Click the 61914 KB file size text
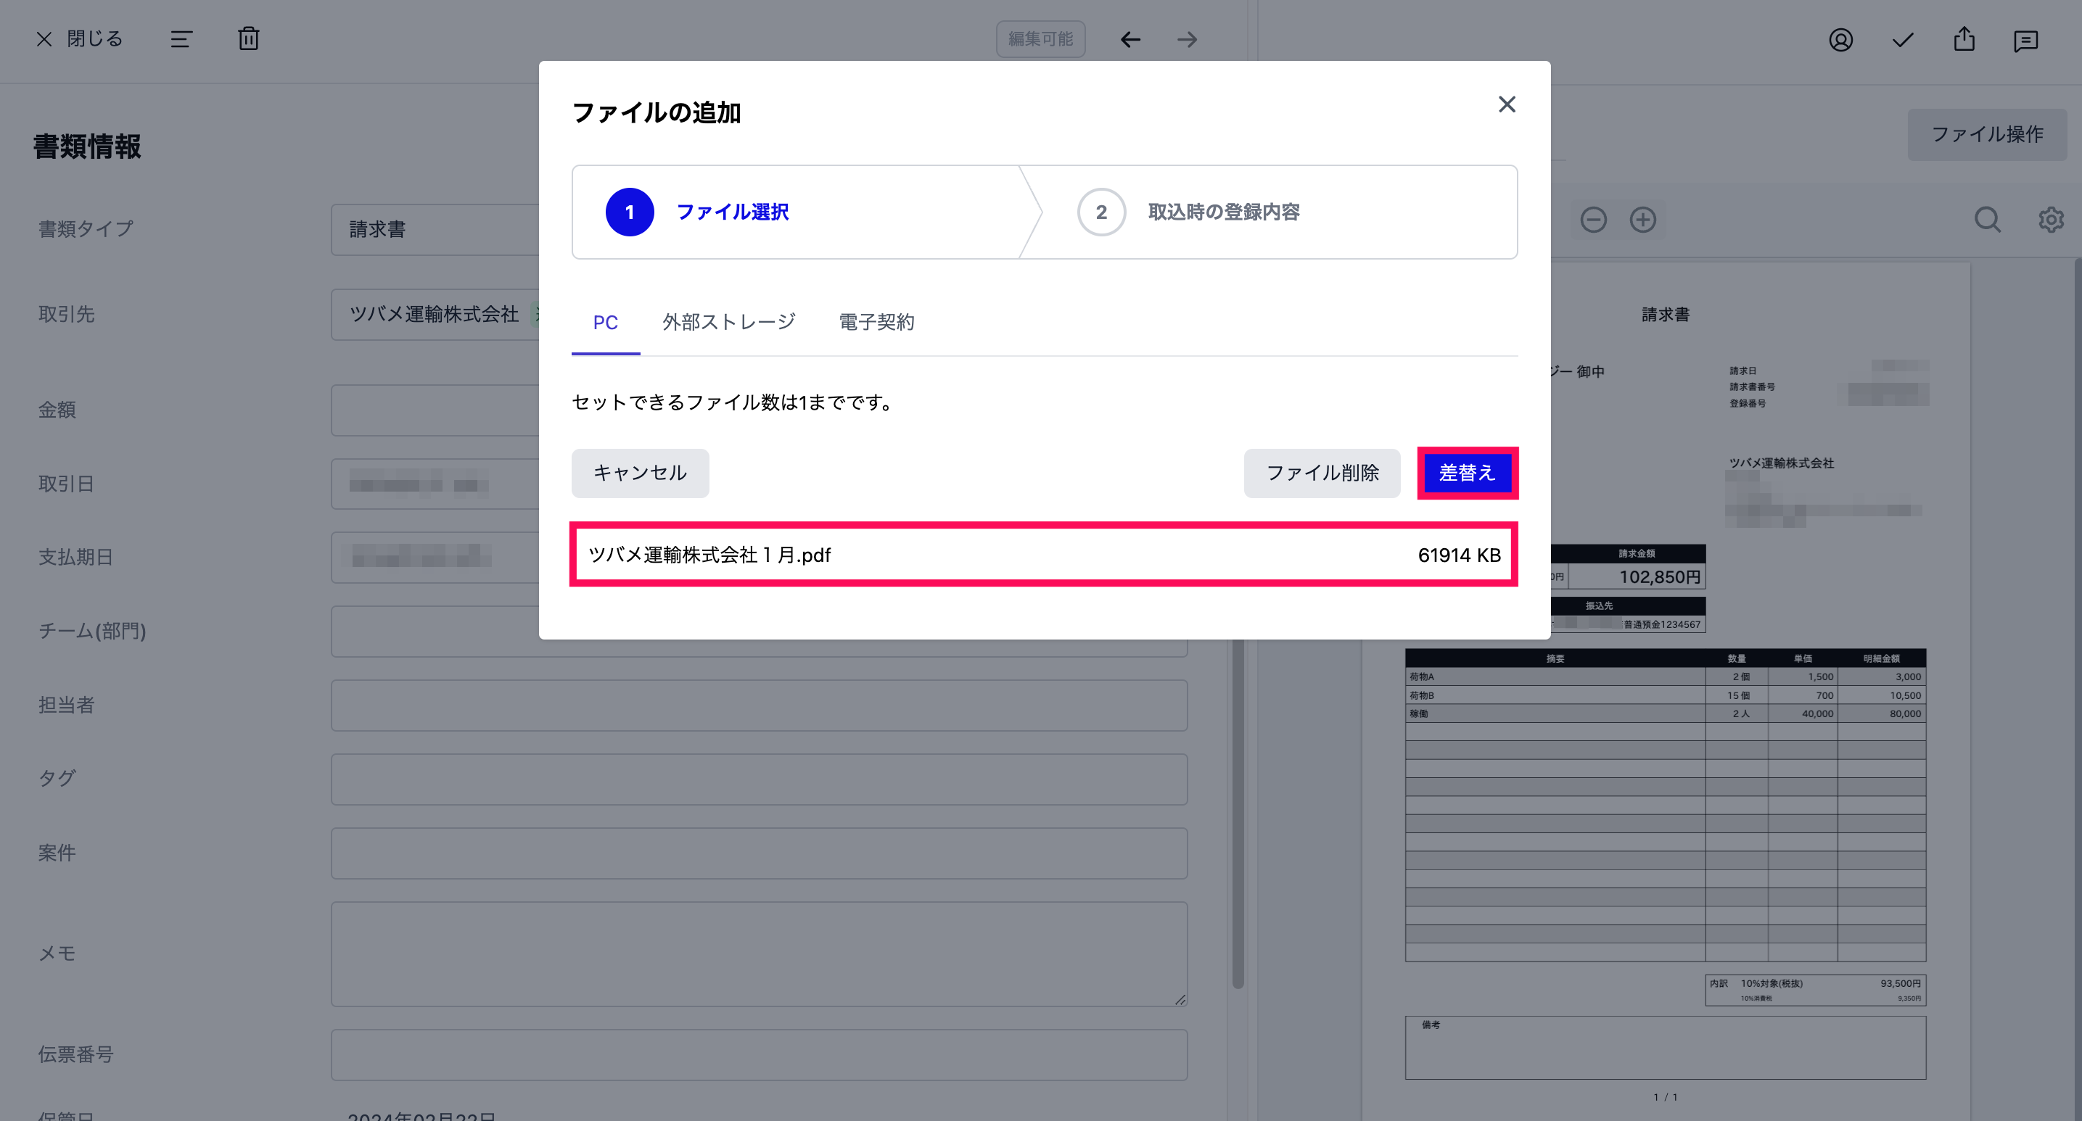Screen dimensions: 2082x1121 coord(1459,555)
